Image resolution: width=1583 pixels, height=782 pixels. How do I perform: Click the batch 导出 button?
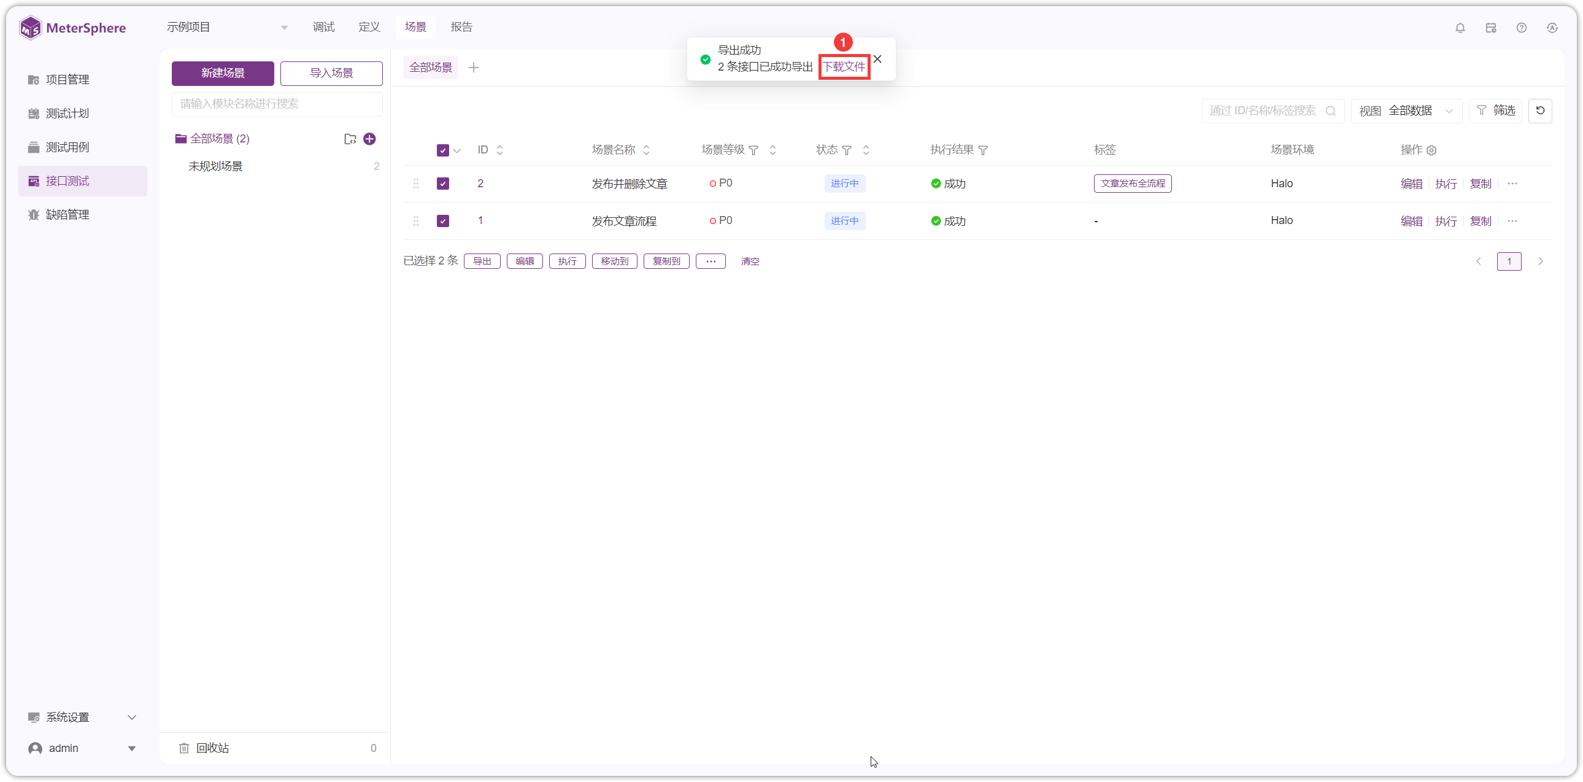482,261
